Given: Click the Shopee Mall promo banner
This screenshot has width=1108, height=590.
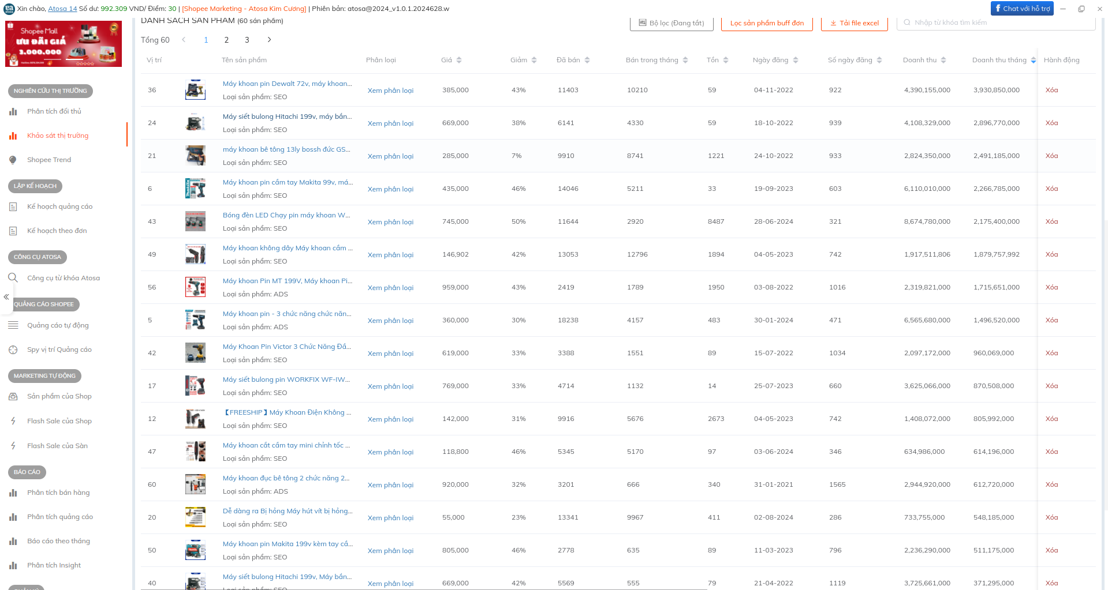Looking at the screenshot, I should click(64, 44).
